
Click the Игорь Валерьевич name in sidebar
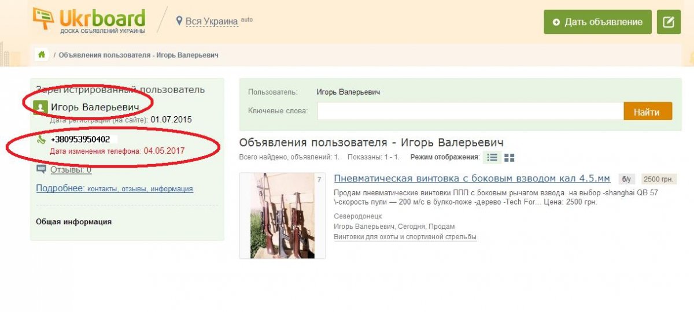point(95,107)
